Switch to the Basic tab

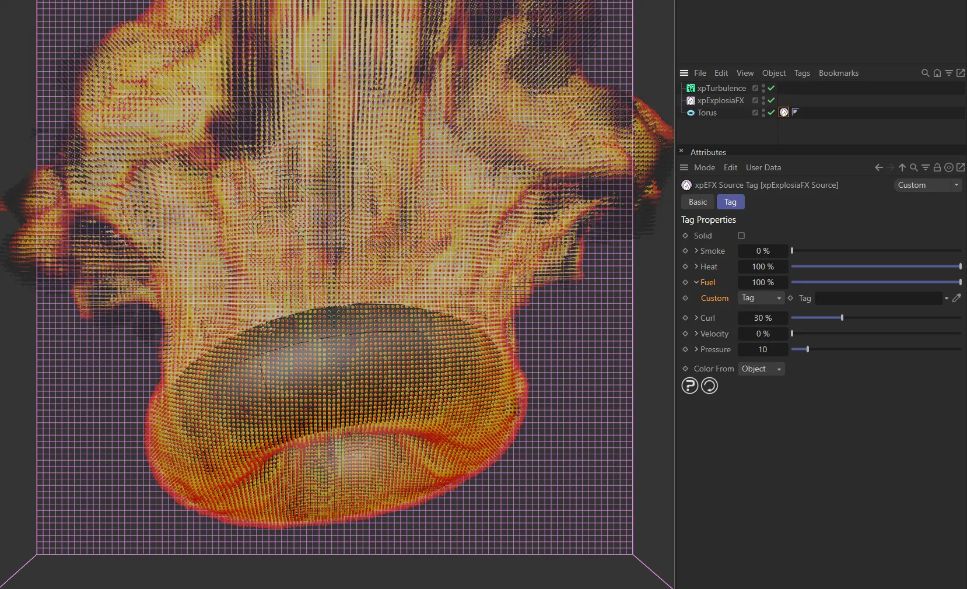tap(697, 202)
